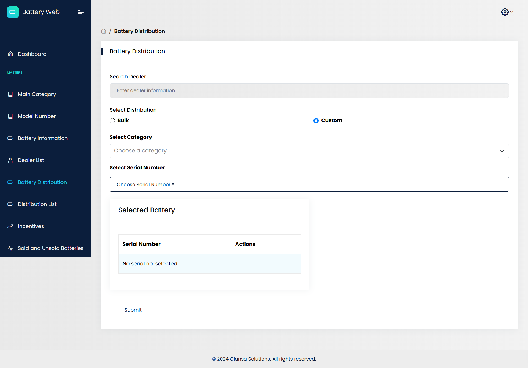This screenshot has height=368, width=528.
Task: Go to Distribution List page
Action: pos(37,204)
